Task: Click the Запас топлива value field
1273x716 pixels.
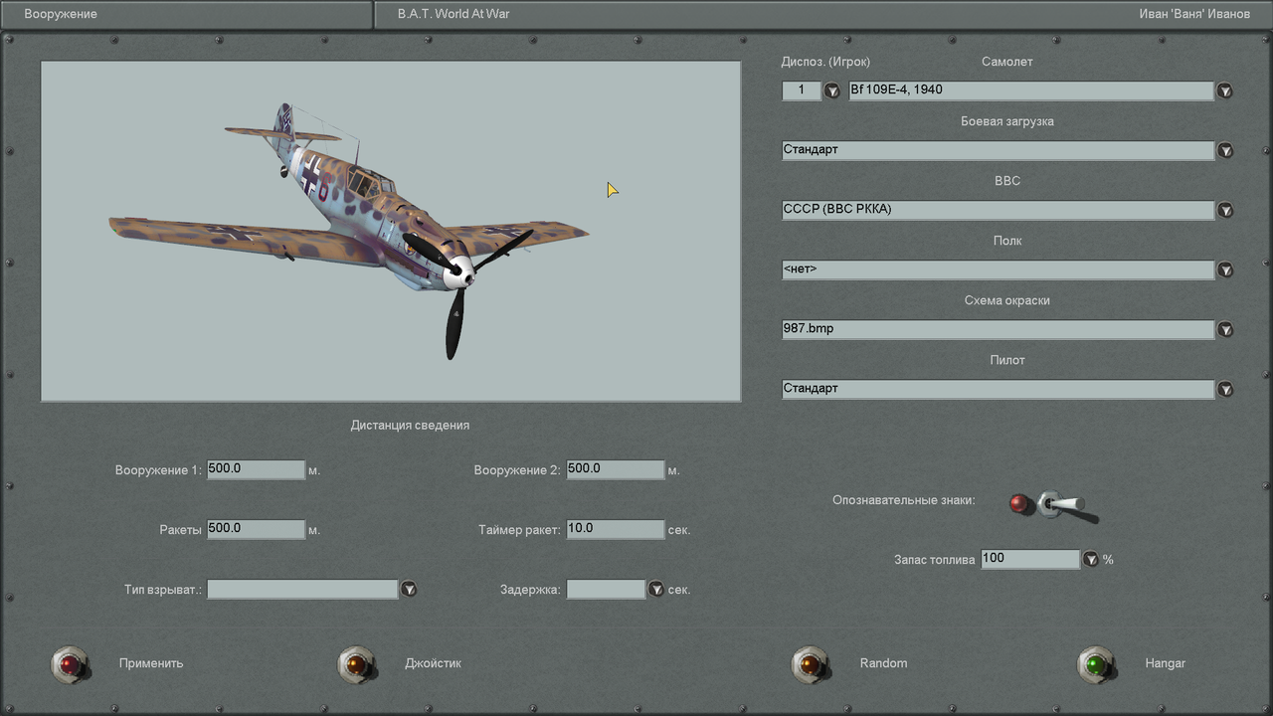Action: pyautogui.click(x=1029, y=559)
